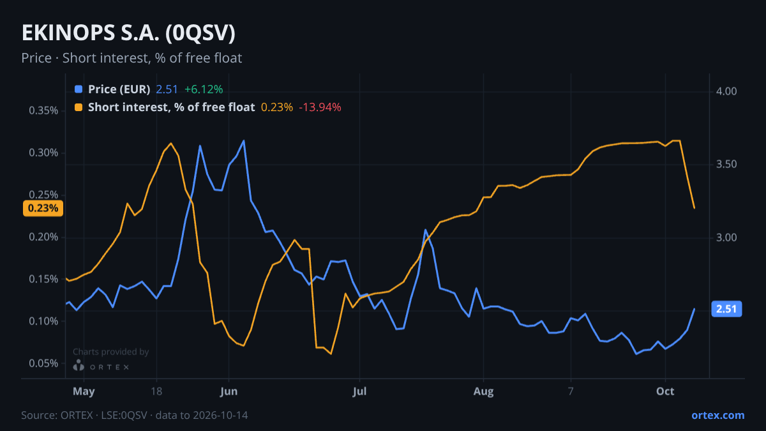
Task: Click the 0.10% left axis label
Action: tap(43, 321)
